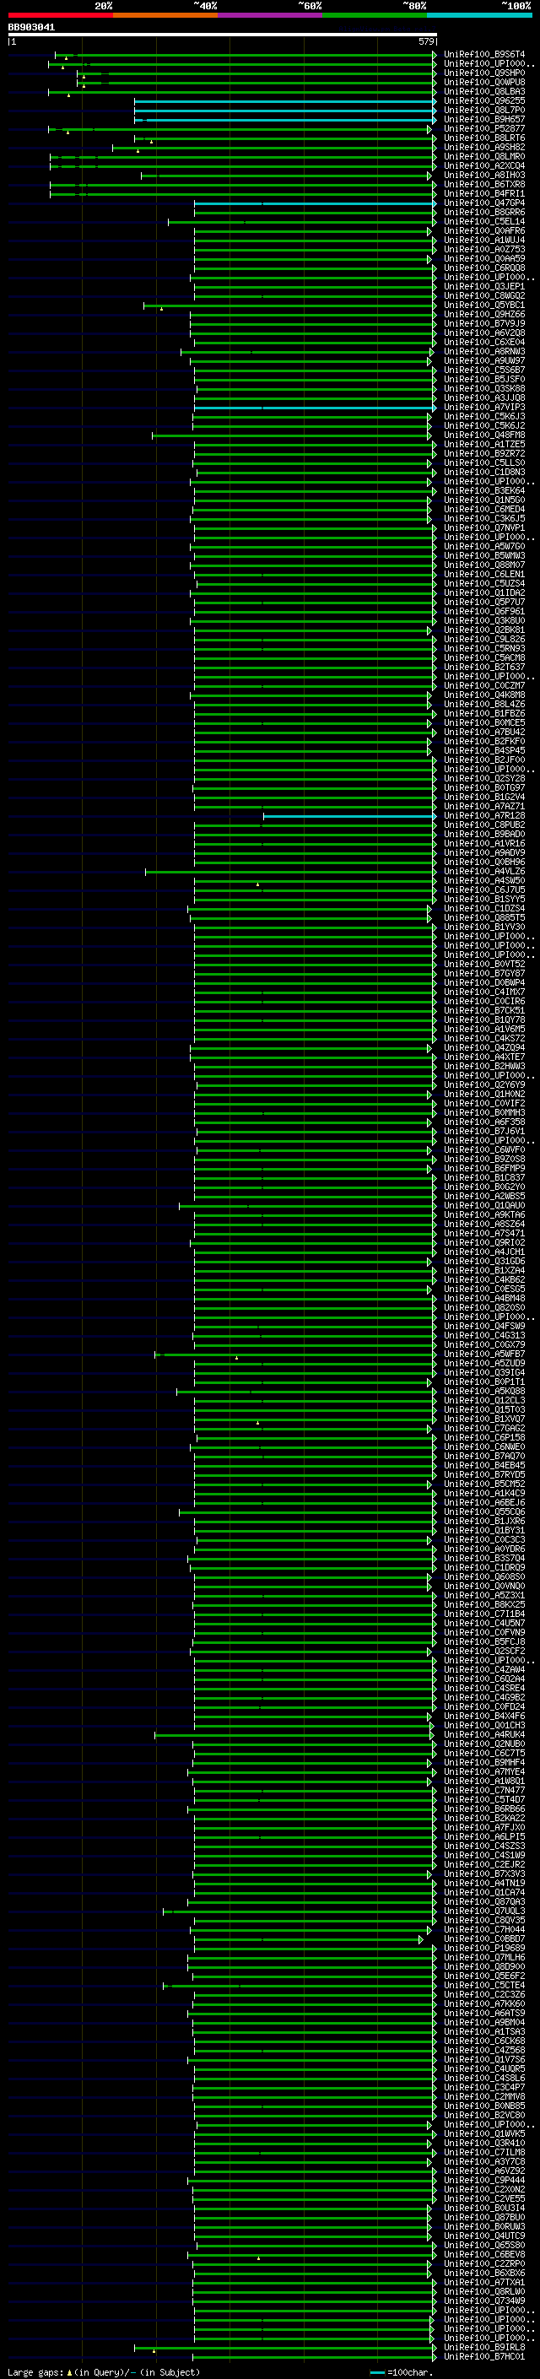Select hit UniRef100_Q8LMR0

tap(483, 156)
